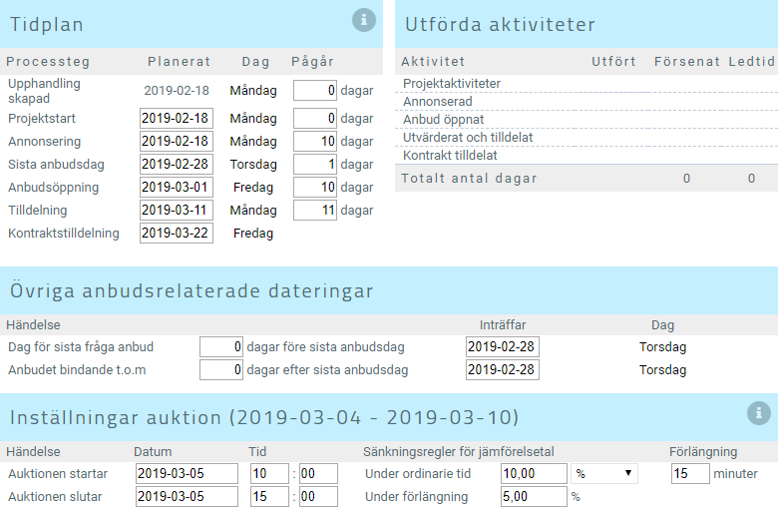
Task: Click the Totalt antal dagar label
Action: coord(469,179)
